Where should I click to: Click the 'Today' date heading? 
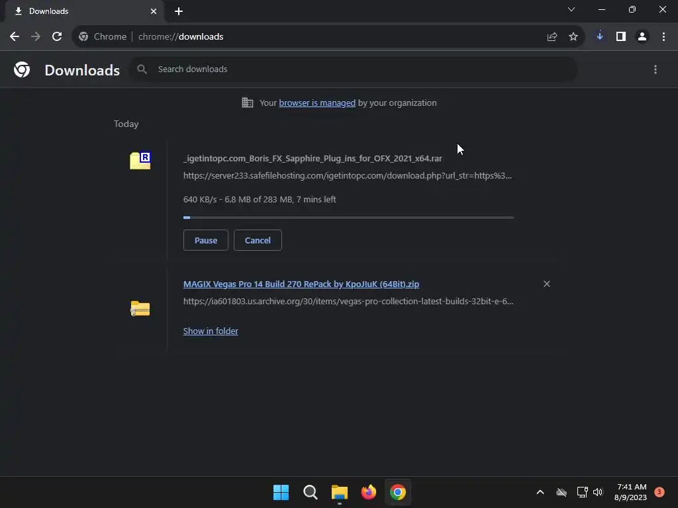pyautogui.click(x=126, y=124)
